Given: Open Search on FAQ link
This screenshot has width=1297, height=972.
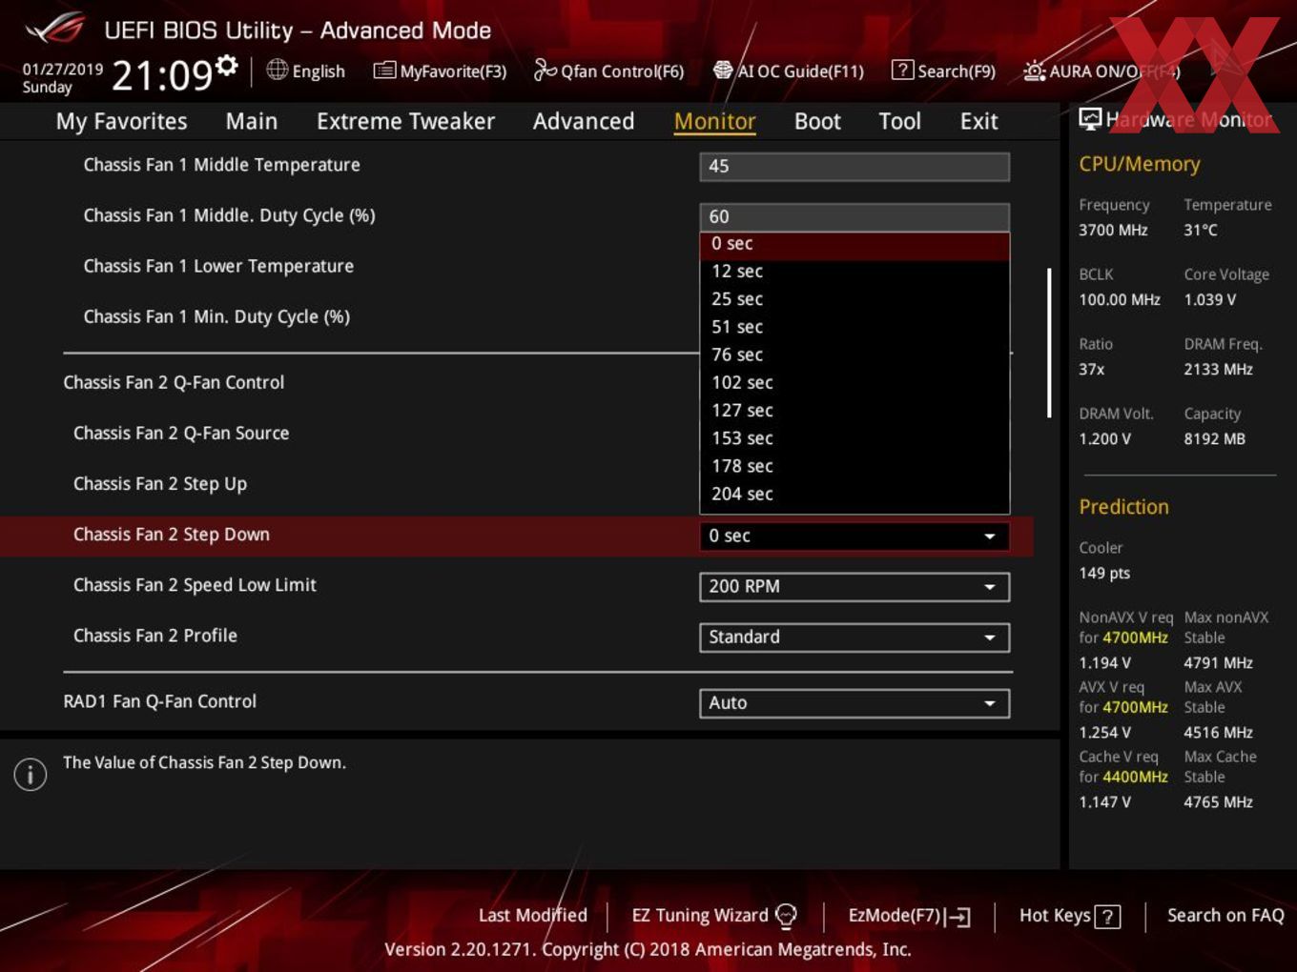Looking at the screenshot, I should (1225, 915).
